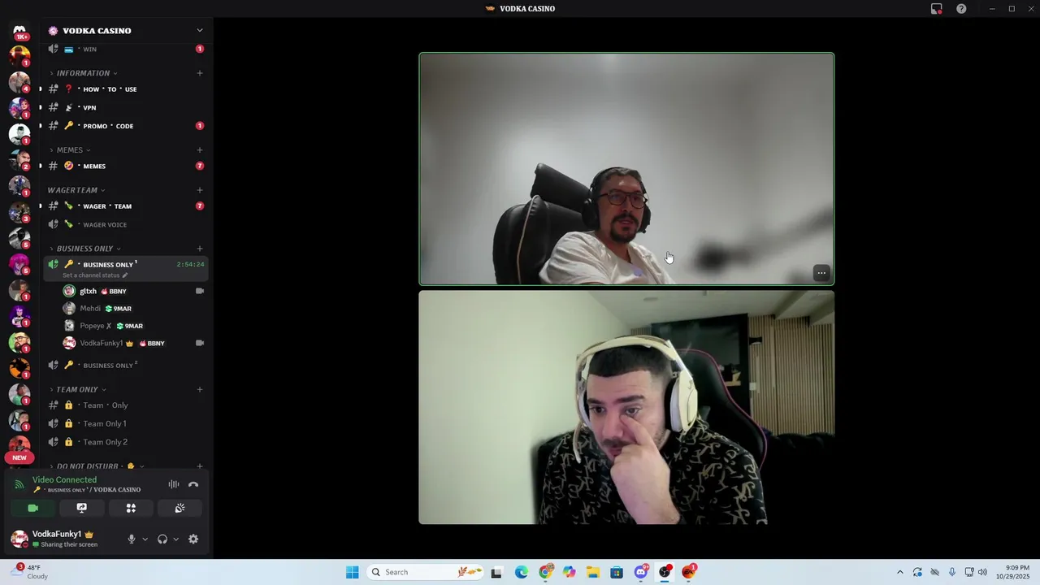Select participant Mehdi in voice list

click(133, 309)
